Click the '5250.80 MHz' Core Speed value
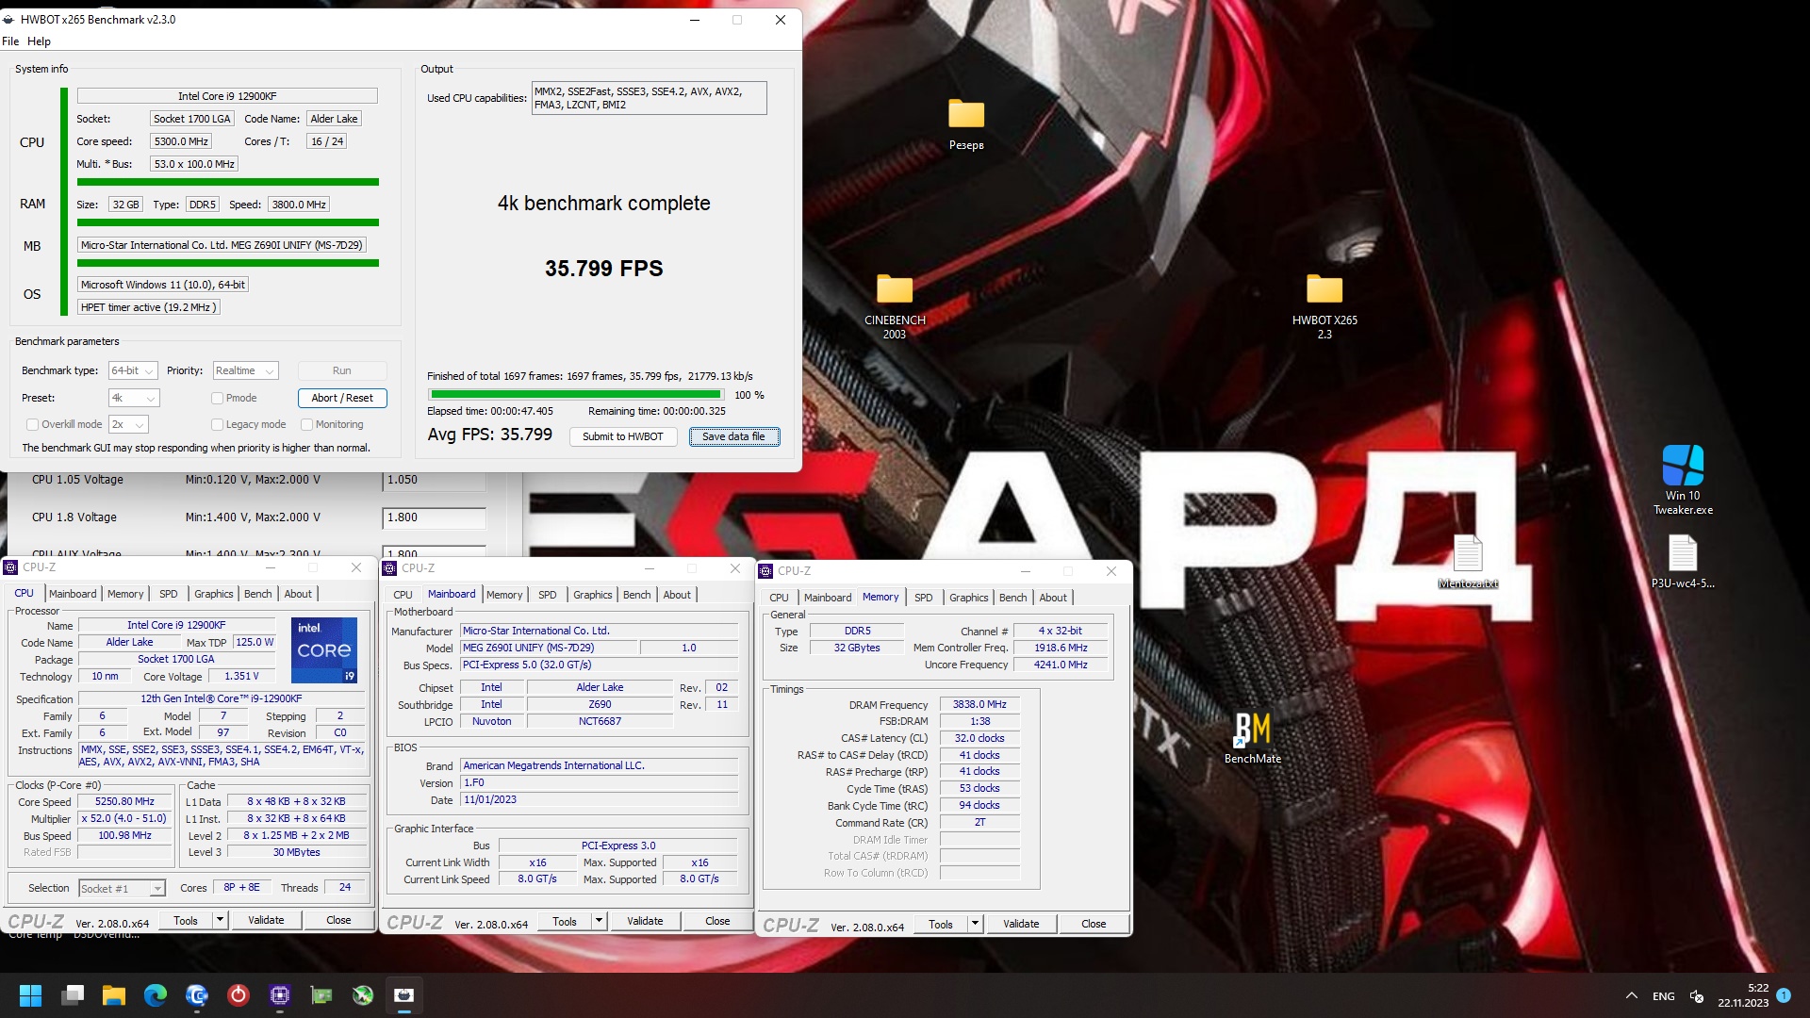The width and height of the screenshot is (1810, 1018). 124,802
